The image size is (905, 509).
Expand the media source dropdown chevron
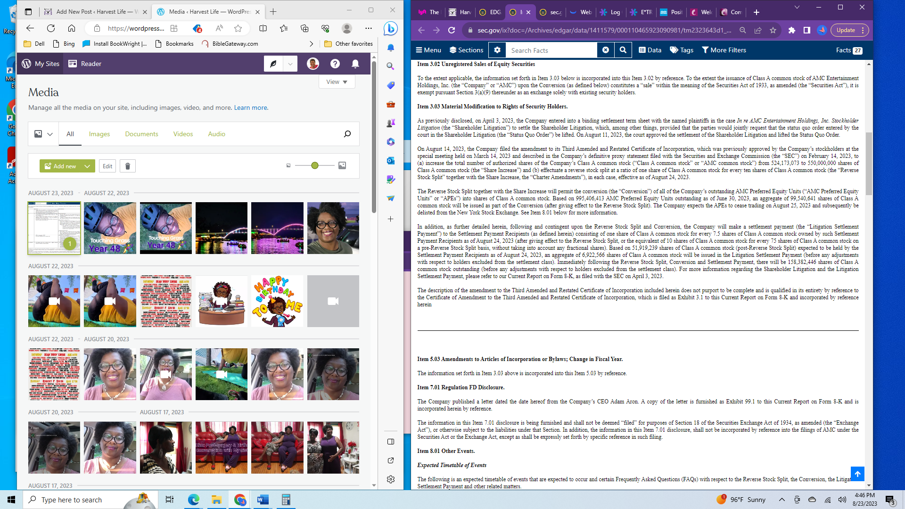coord(50,134)
